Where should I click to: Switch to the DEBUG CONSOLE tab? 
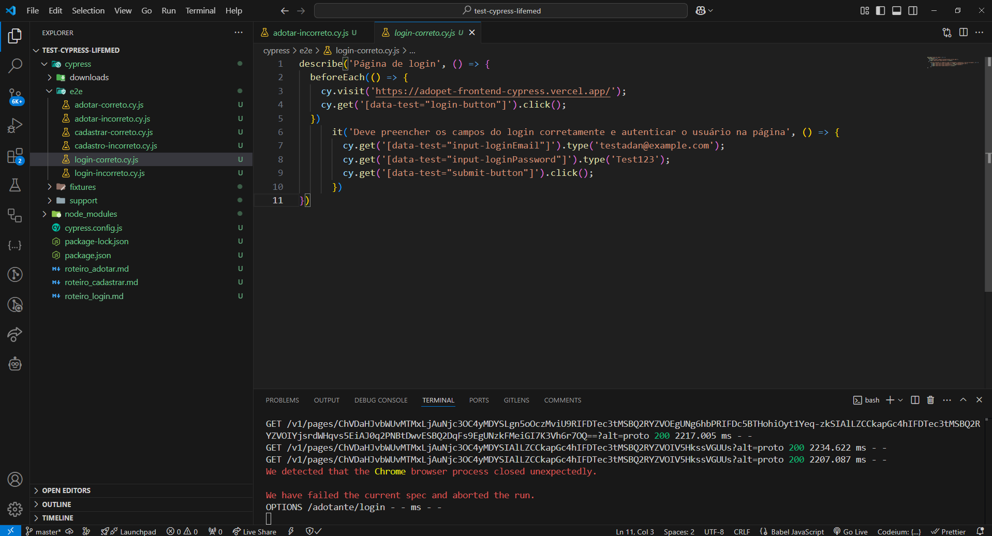(381, 400)
